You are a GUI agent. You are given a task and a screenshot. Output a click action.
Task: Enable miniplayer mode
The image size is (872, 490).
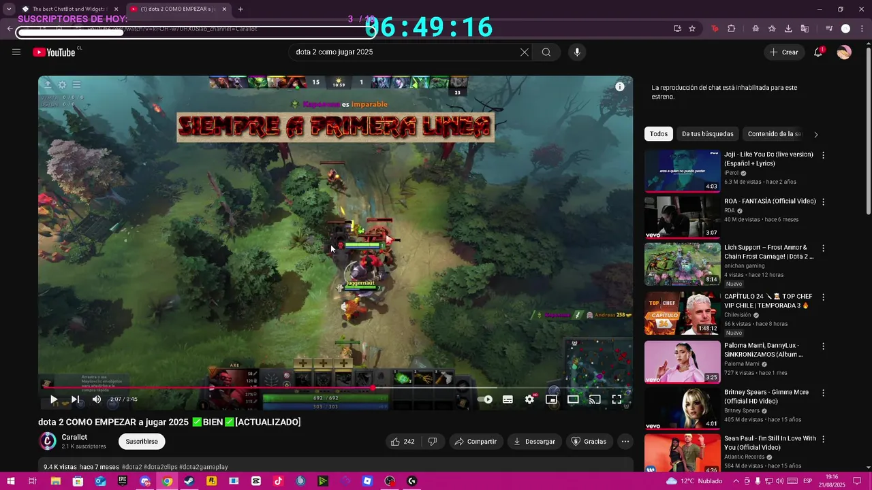coord(551,399)
